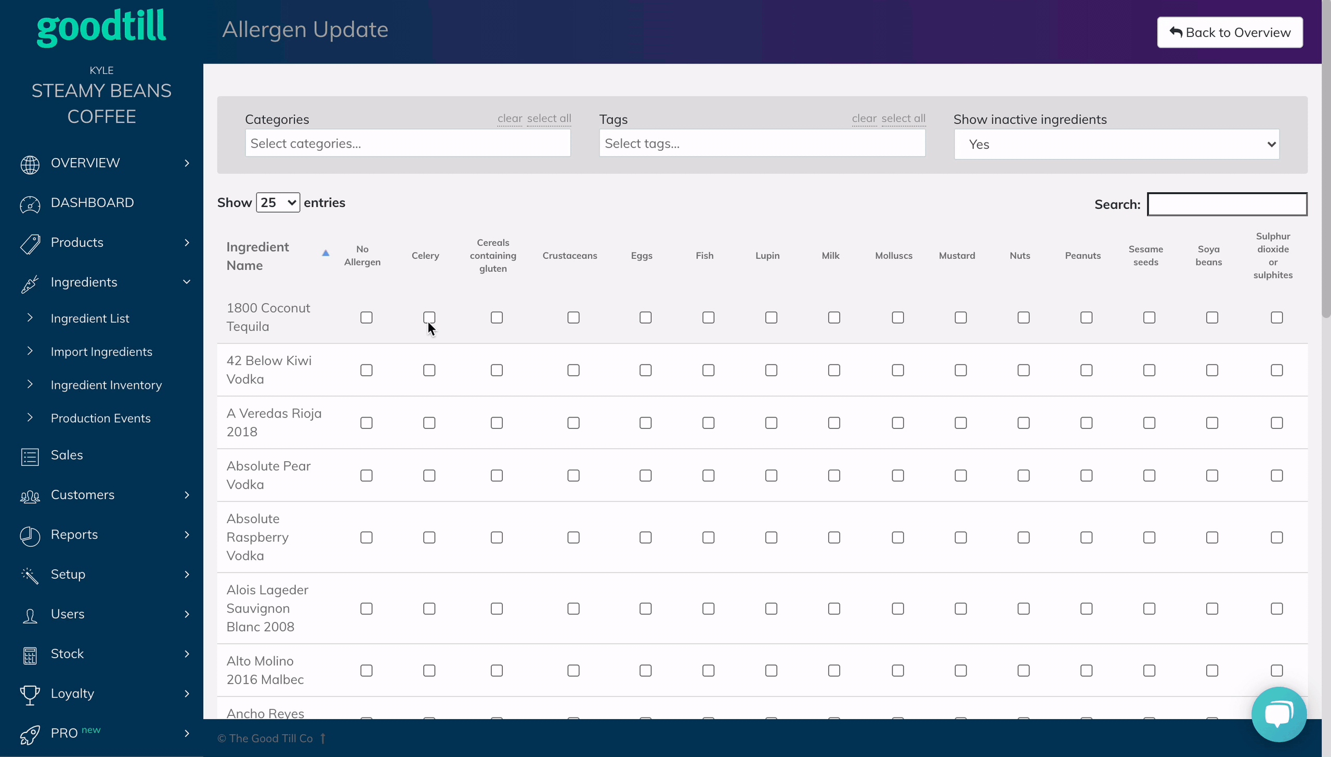Open the Show 25 entries dropdown
The width and height of the screenshot is (1331, 757).
pos(277,202)
